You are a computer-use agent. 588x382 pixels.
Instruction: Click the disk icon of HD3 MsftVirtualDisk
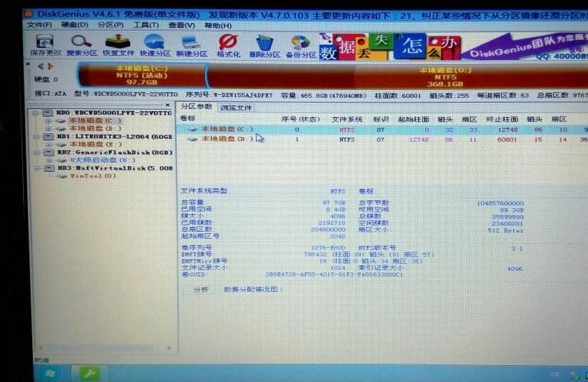pos(49,168)
